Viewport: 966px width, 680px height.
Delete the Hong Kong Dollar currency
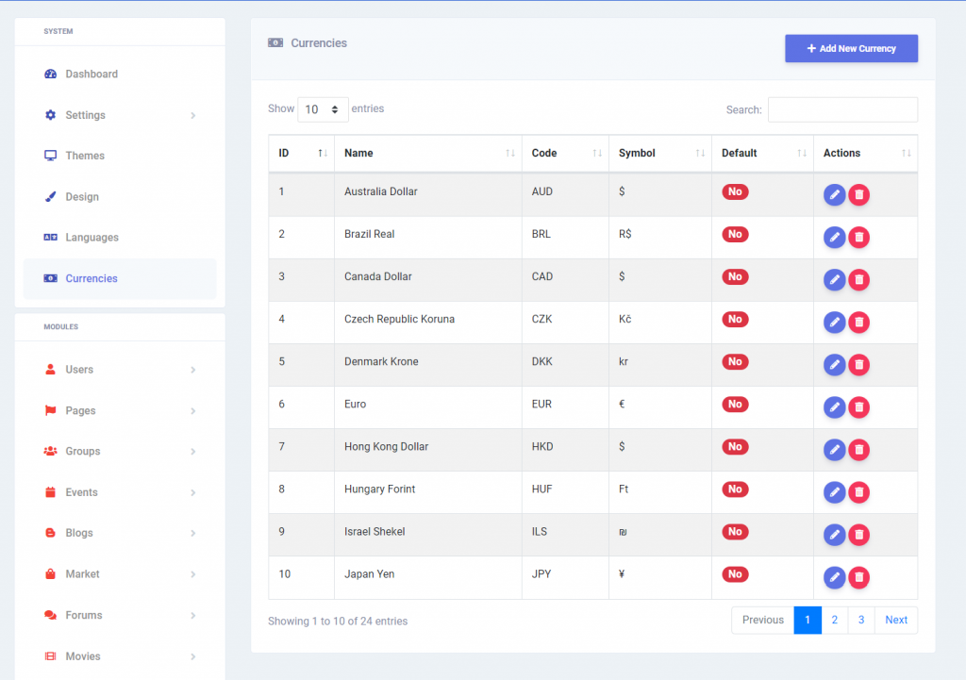858,450
